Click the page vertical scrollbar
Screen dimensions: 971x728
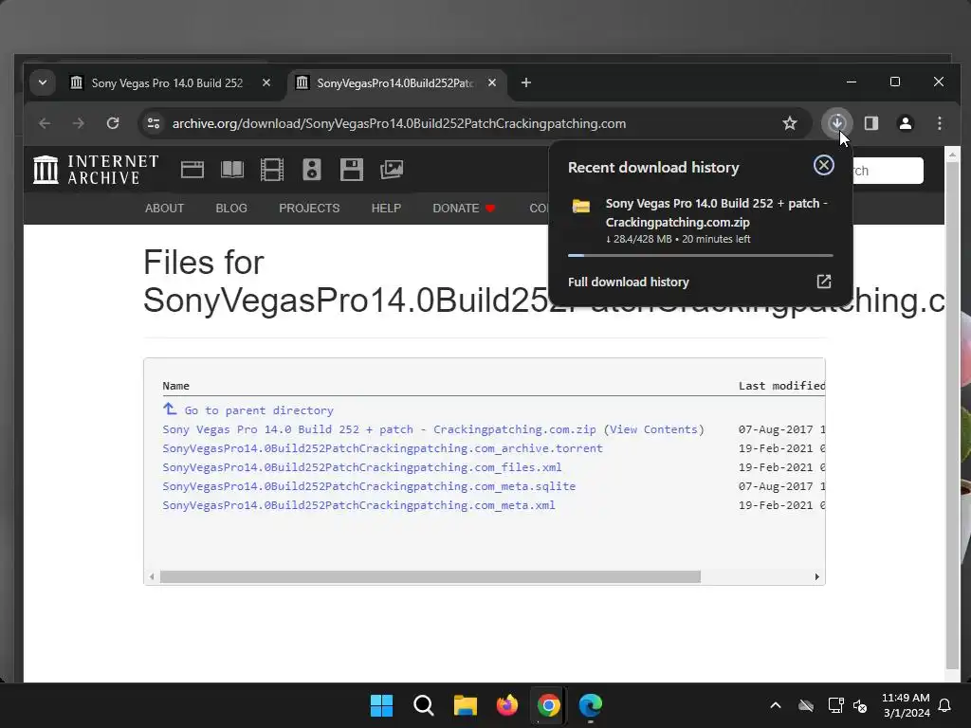click(952, 415)
